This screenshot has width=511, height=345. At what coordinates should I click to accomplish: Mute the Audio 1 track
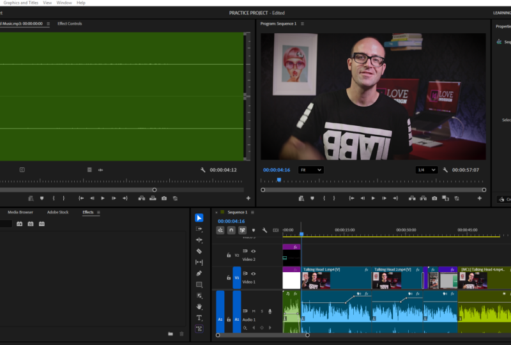254,311
